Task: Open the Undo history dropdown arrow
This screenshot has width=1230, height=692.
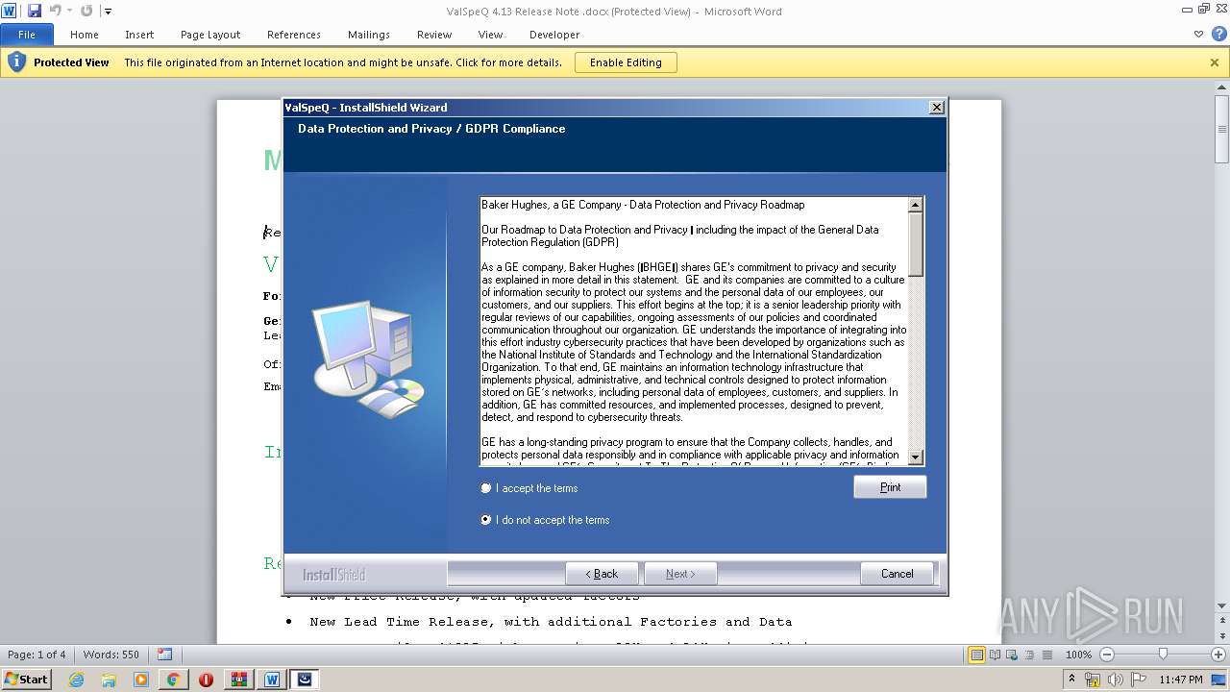Action: click(69, 12)
